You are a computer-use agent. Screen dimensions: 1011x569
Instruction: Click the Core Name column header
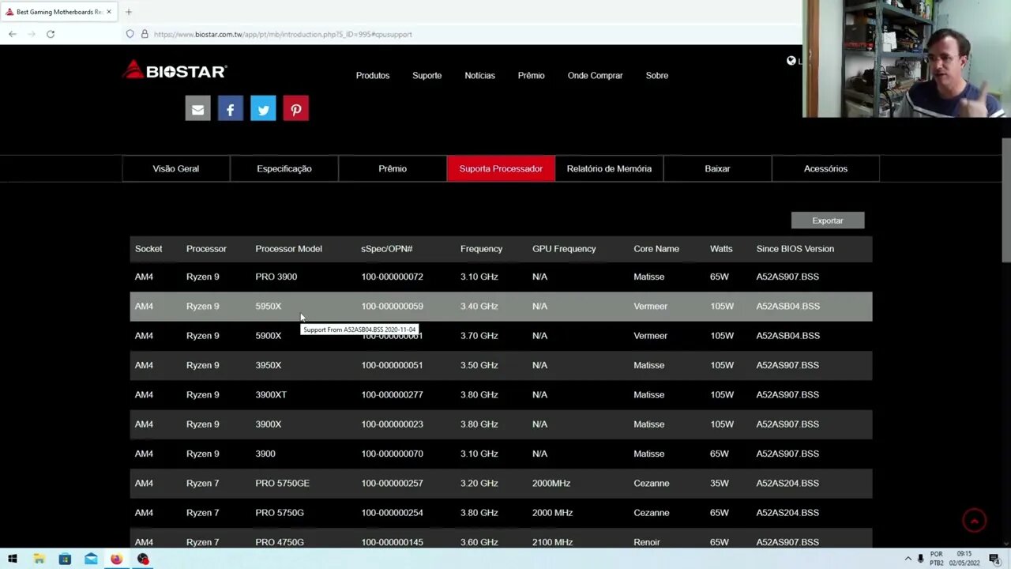(x=656, y=249)
